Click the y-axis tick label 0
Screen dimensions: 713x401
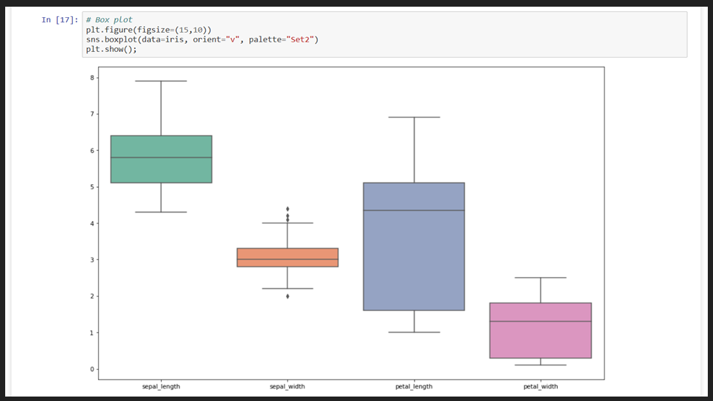(94, 369)
